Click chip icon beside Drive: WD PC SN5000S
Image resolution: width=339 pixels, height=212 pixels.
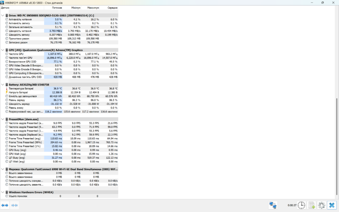[x=7, y=15]
